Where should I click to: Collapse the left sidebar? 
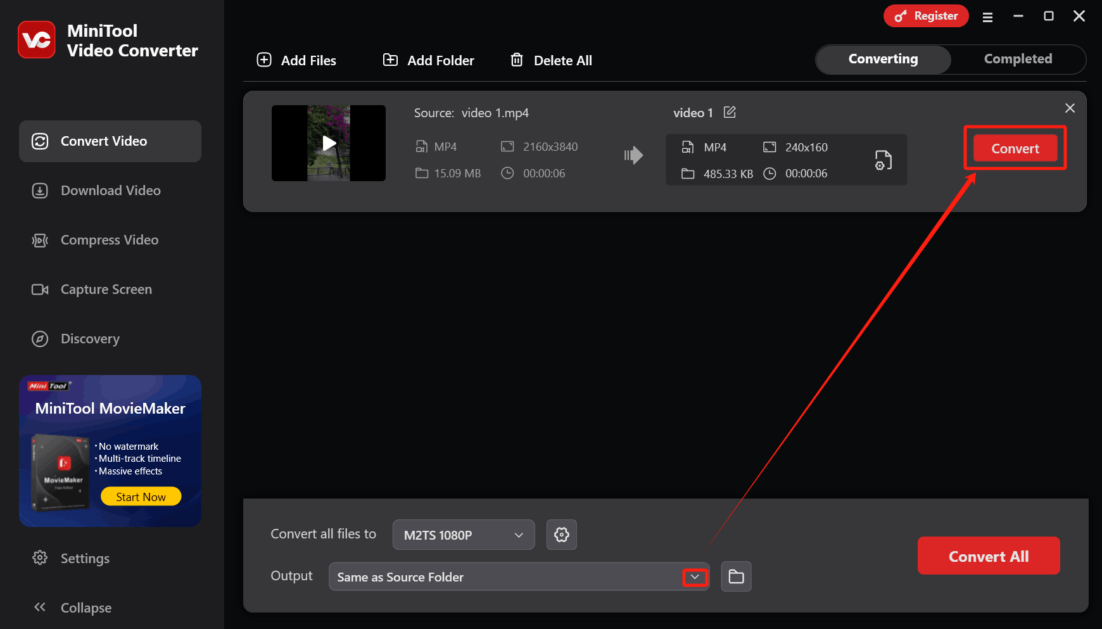(72, 607)
